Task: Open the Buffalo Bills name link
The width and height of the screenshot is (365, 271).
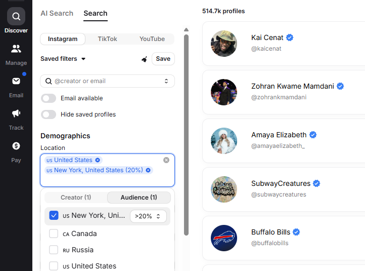Action: pos(270,232)
